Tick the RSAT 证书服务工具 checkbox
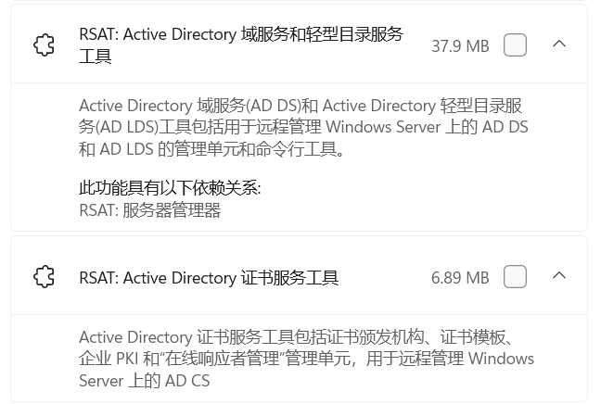Screen dimensions: 601x404 click(x=515, y=276)
